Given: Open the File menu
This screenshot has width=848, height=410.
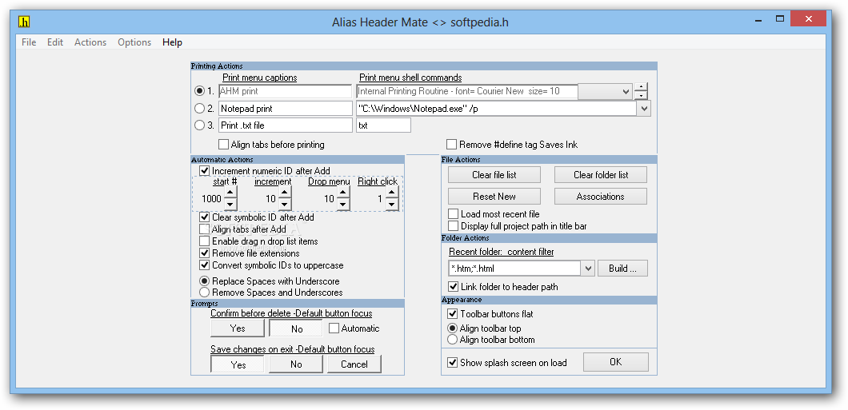Looking at the screenshot, I should pos(29,42).
